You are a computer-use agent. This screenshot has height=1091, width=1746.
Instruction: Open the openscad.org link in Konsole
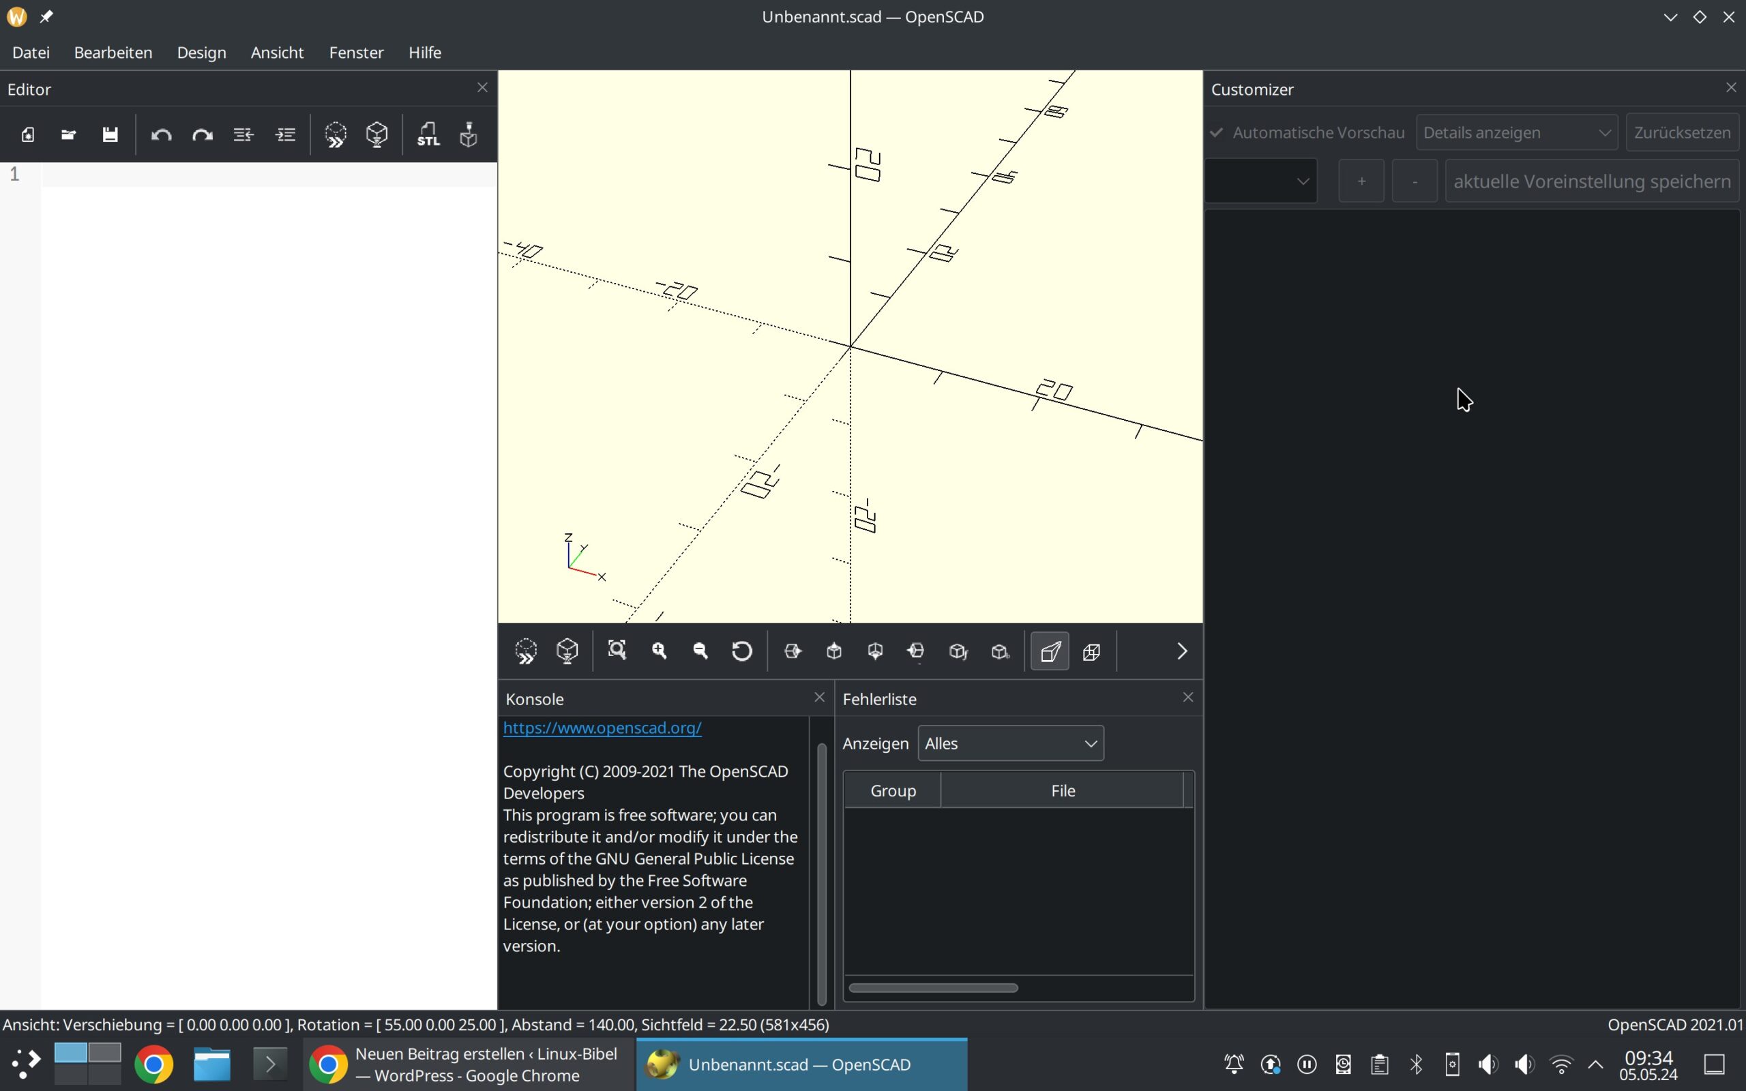pos(602,728)
